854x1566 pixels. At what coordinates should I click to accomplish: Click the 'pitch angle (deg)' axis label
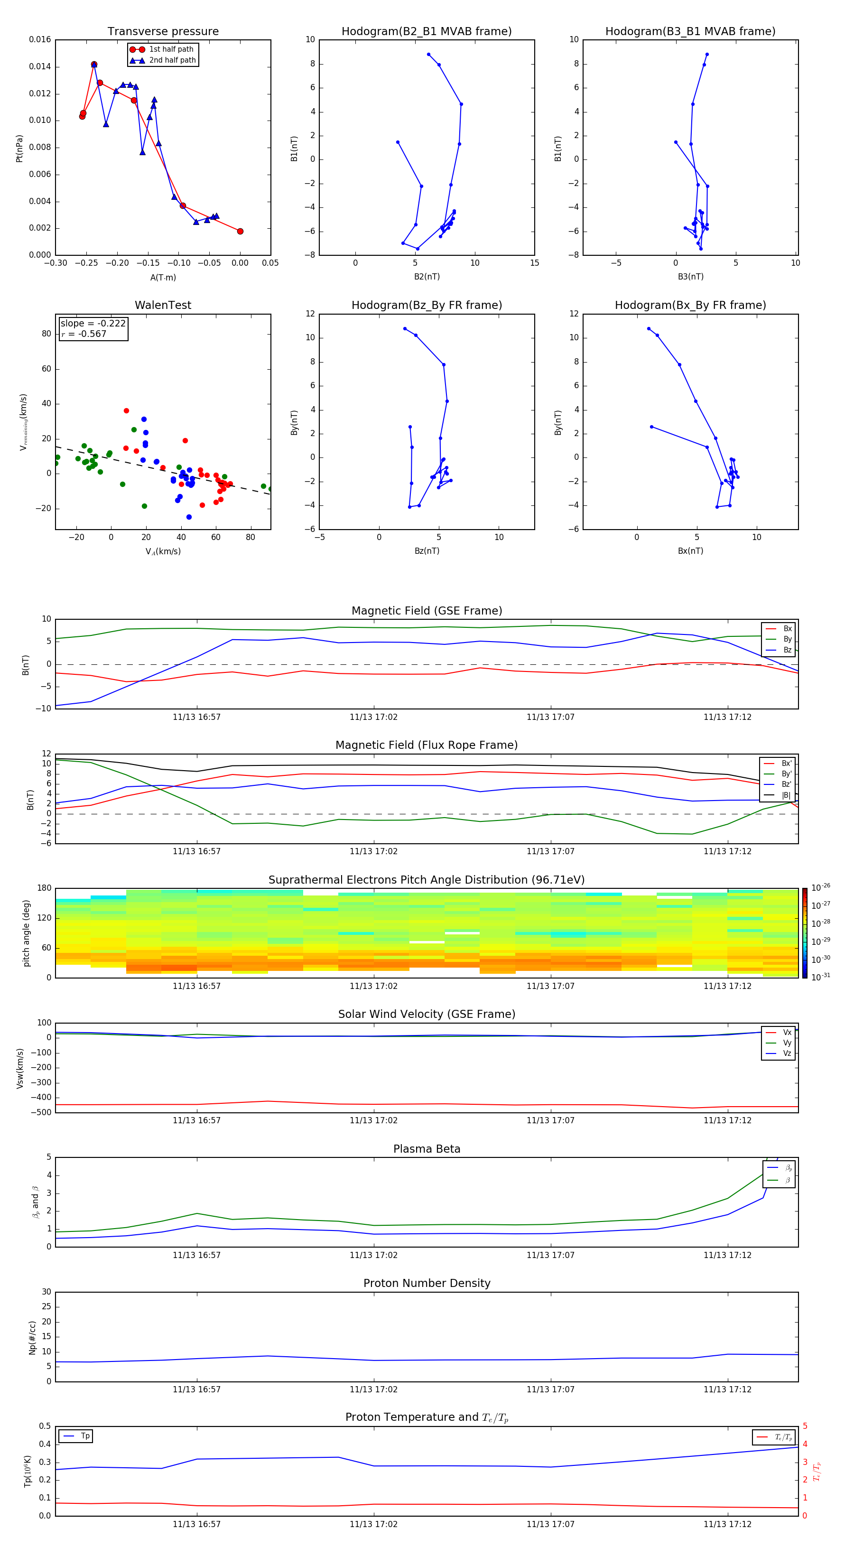click(x=26, y=933)
